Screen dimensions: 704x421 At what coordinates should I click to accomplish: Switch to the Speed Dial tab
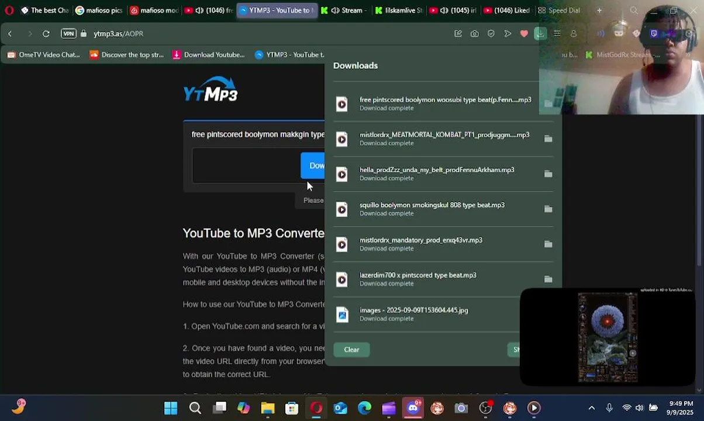coord(560,10)
